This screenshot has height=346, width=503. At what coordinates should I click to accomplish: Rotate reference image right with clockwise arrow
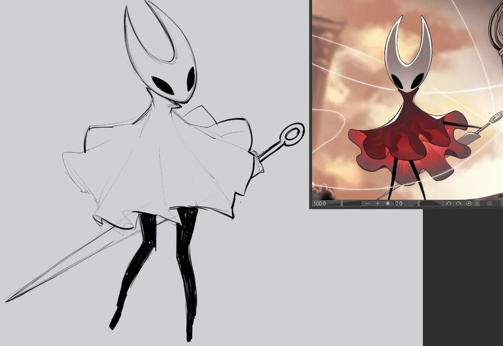458,203
